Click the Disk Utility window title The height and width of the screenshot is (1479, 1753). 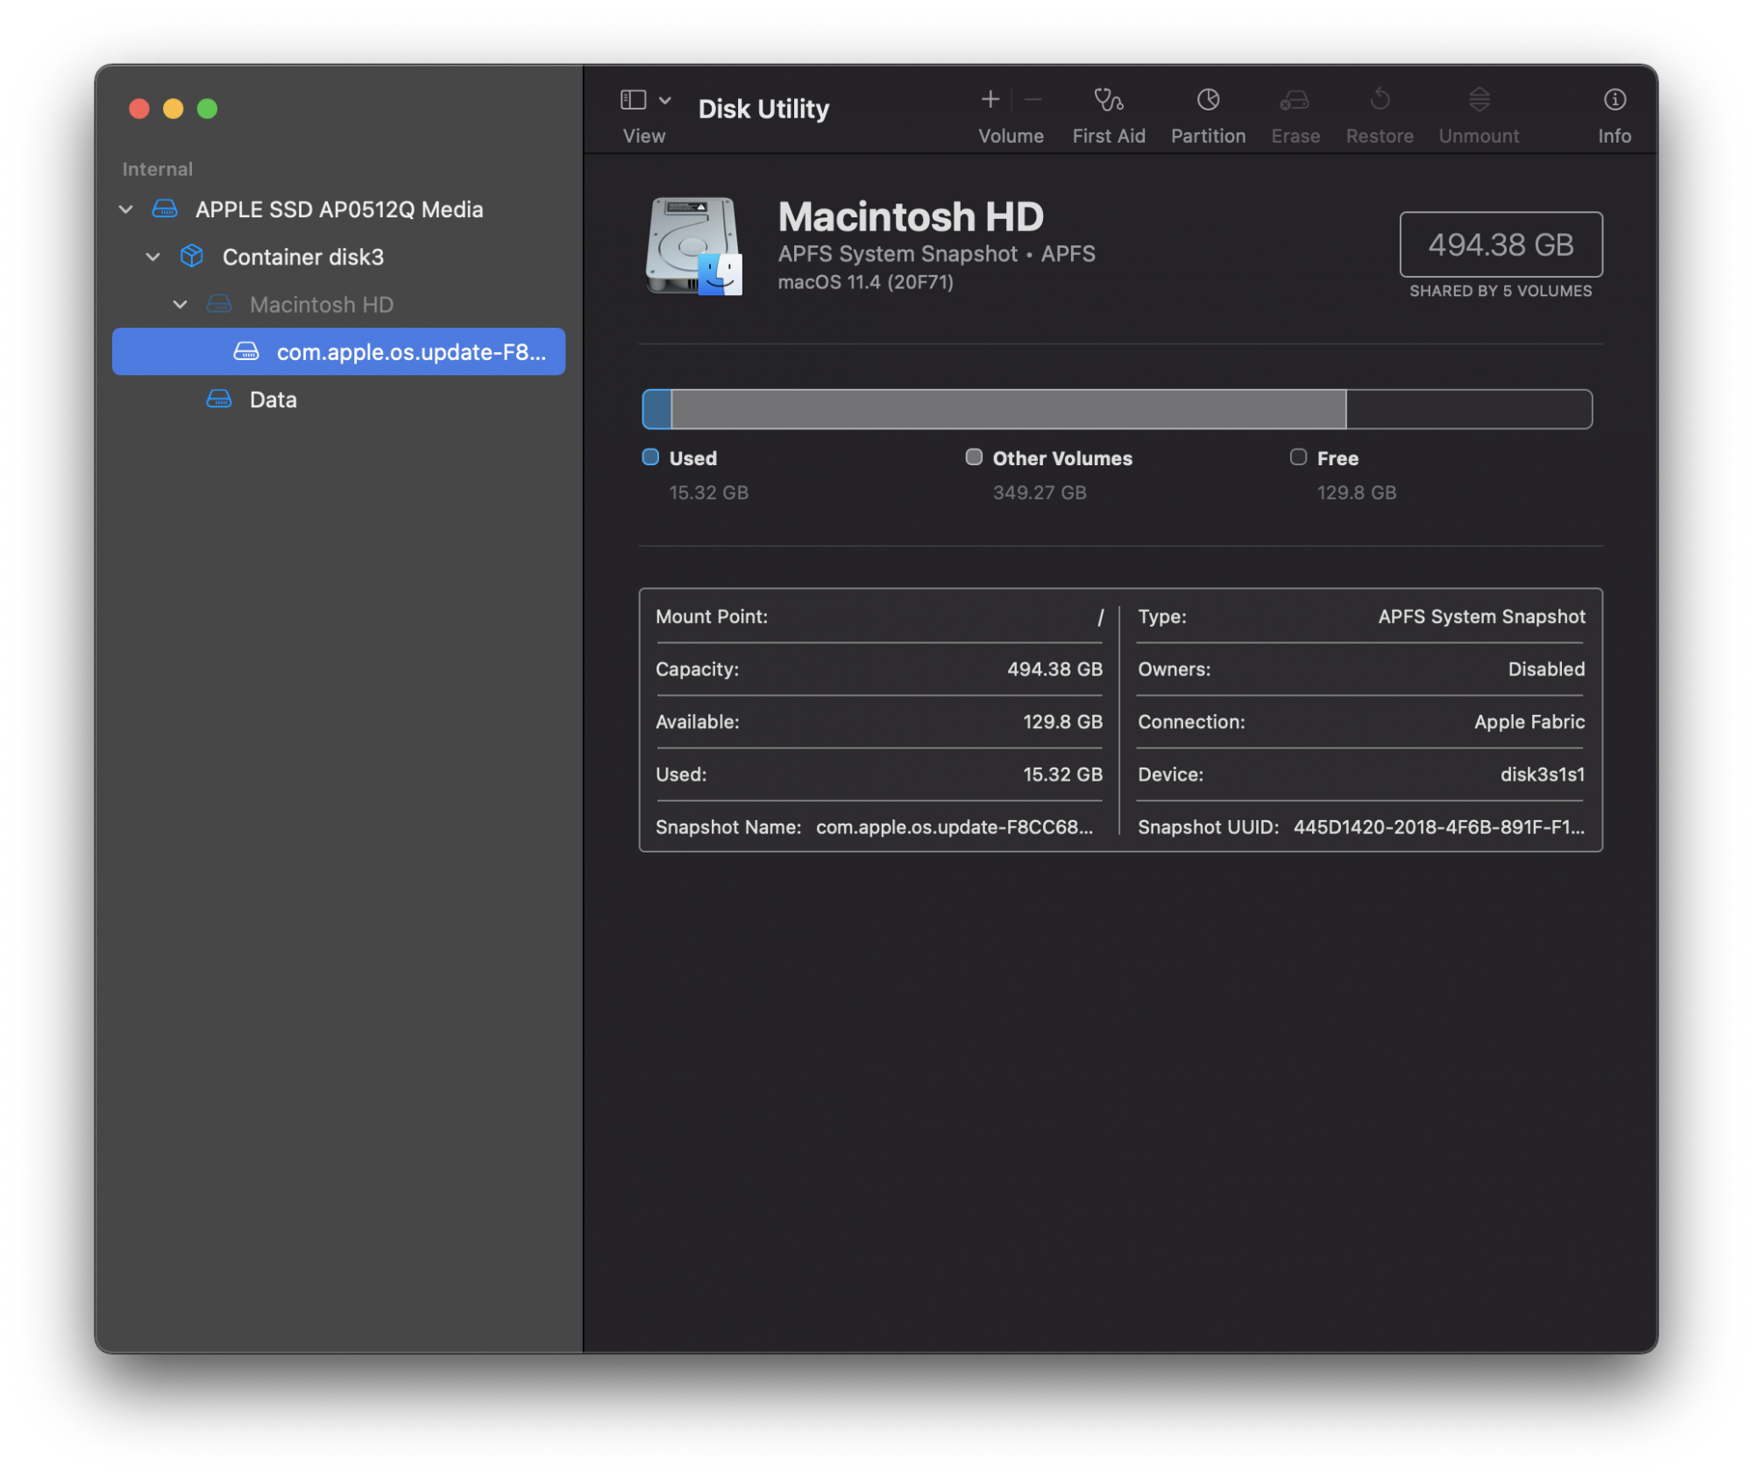763,109
